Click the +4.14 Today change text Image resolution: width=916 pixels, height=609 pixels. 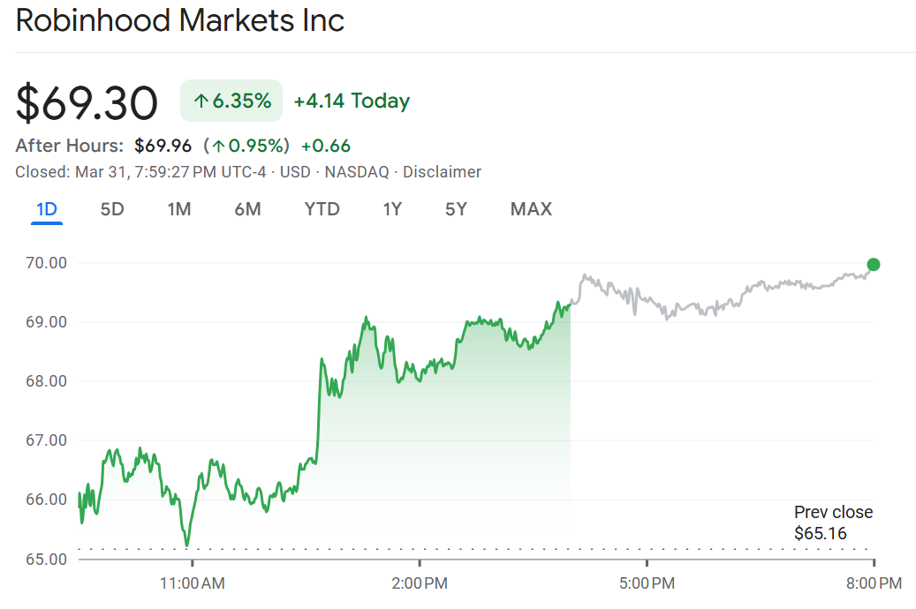[x=352, y=101]
